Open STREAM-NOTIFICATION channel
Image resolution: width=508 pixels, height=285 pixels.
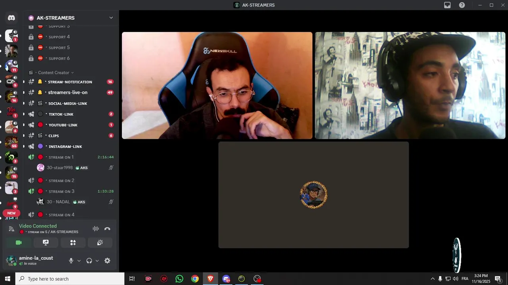[x=71, y=82]
